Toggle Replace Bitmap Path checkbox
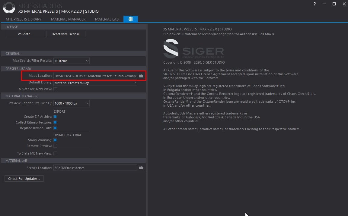The height and width of the screenshot is (216, 348). pos(55,128)
